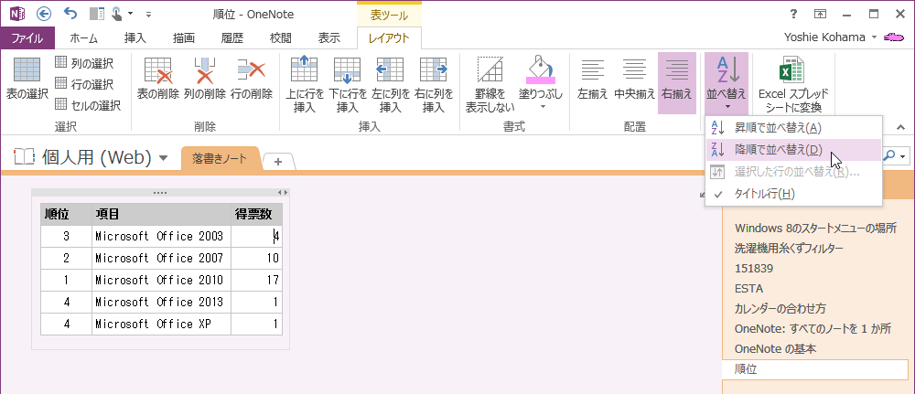Switch to the History (履歴) tab

click(x=232, y=38)
